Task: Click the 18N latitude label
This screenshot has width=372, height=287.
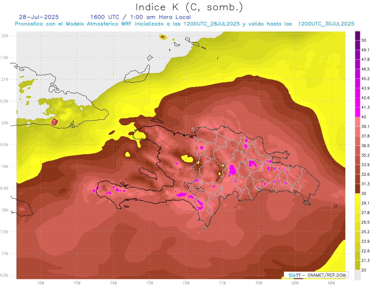Action: [x=5, y=210]
